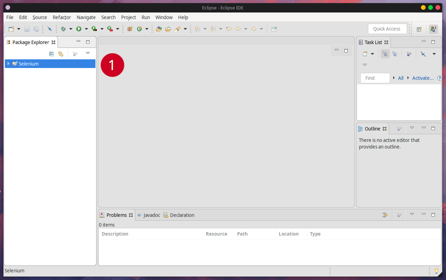Click the Description column header
Screen dimensions: 446x280
point(151,234)
